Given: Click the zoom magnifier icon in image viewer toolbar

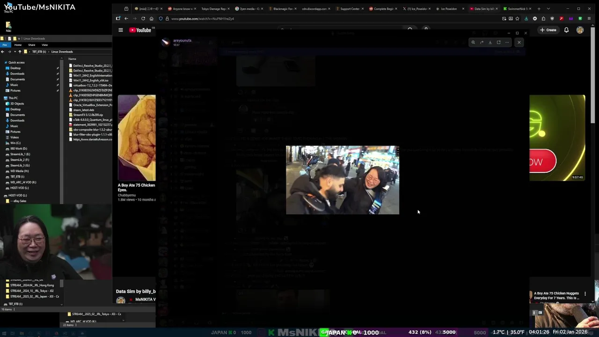Looking at the screenshot, I should [x=473, y=43].
